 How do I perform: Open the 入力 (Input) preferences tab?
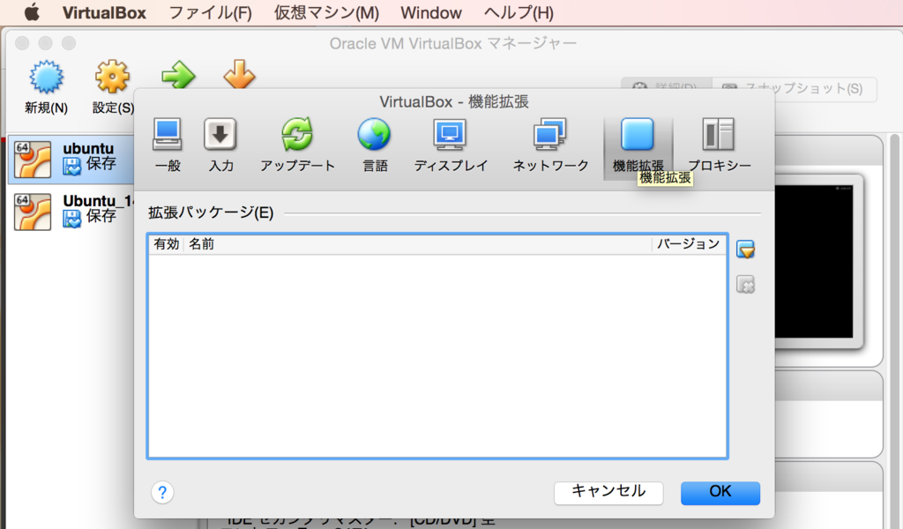pyautogui.click(x=220, y=145)
